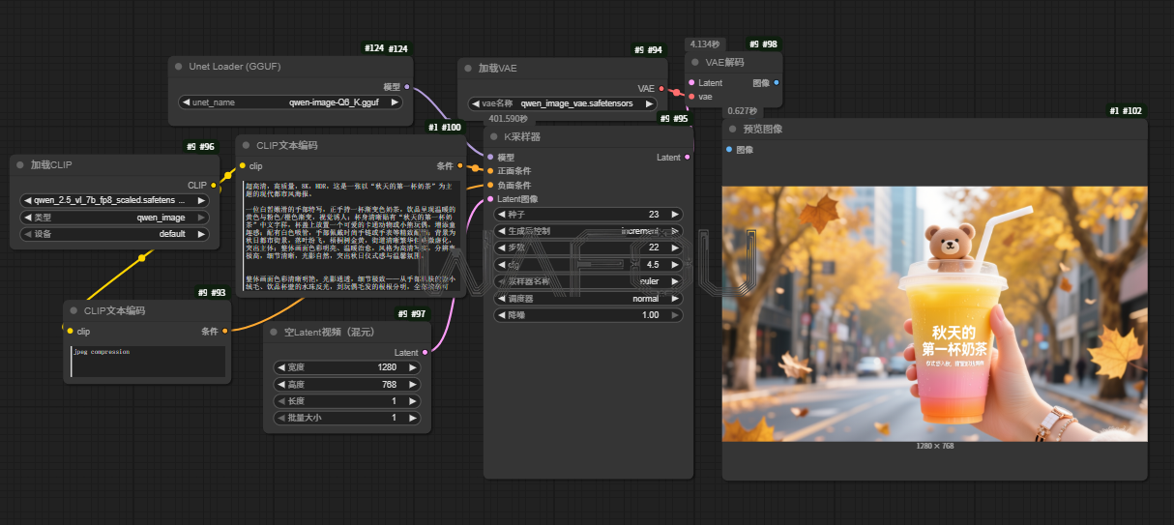Open the 采样器名称 euler combo box
Viewport: 1174px width, 525px height.
coord(588,281)
